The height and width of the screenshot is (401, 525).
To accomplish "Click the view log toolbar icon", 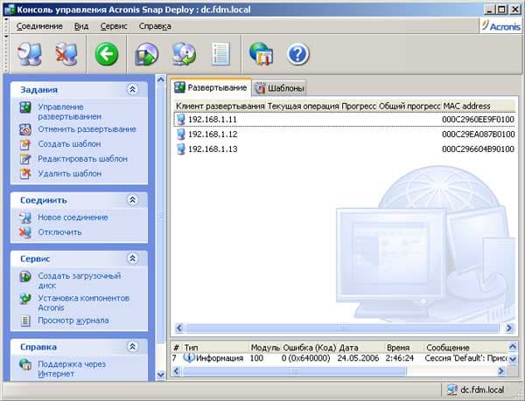I will pyautogui.click(x=221, y=54).
